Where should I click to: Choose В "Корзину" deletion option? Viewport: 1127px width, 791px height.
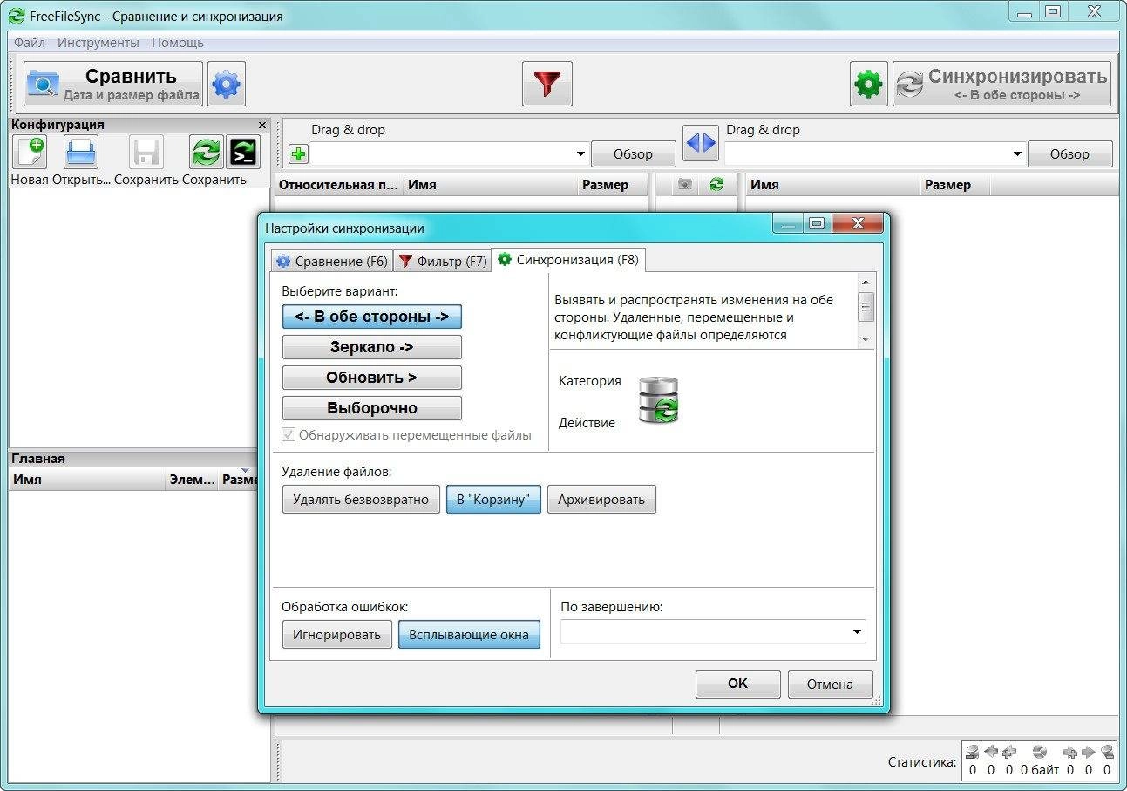(493, 500)
